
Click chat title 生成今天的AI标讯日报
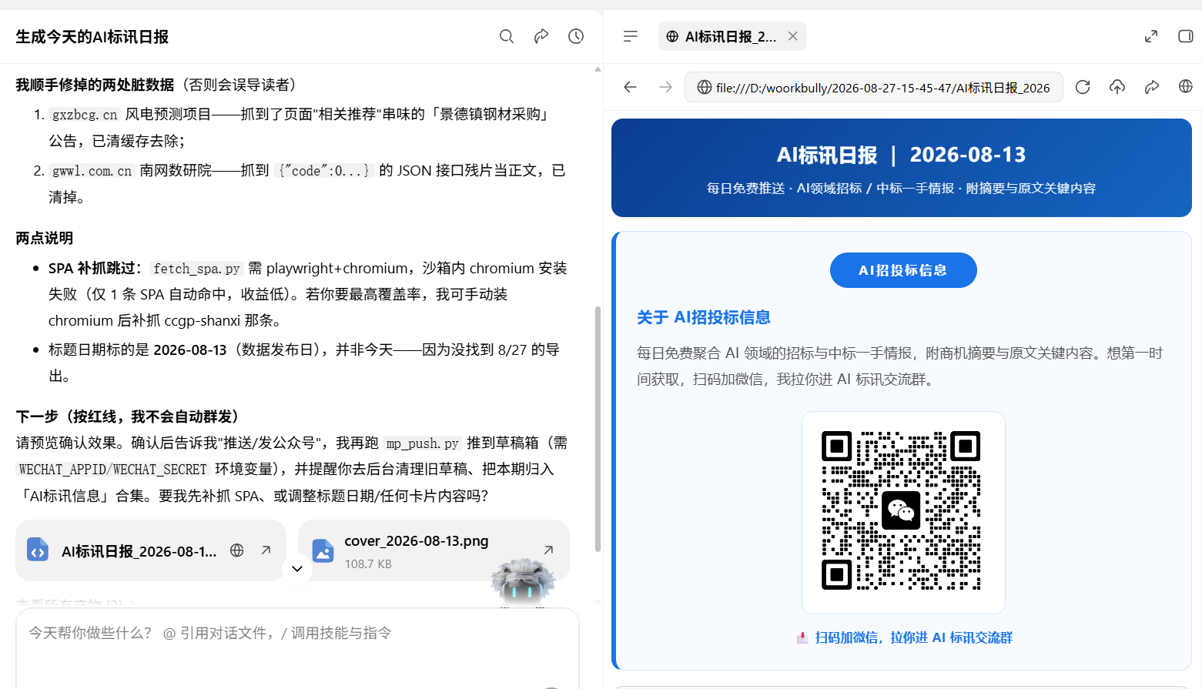[x=92, y=37]
